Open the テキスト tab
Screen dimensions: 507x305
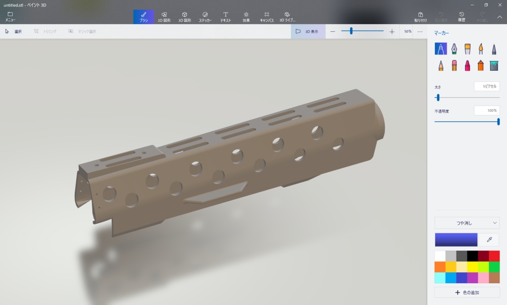pyautogui.click(x=226, y=16)
